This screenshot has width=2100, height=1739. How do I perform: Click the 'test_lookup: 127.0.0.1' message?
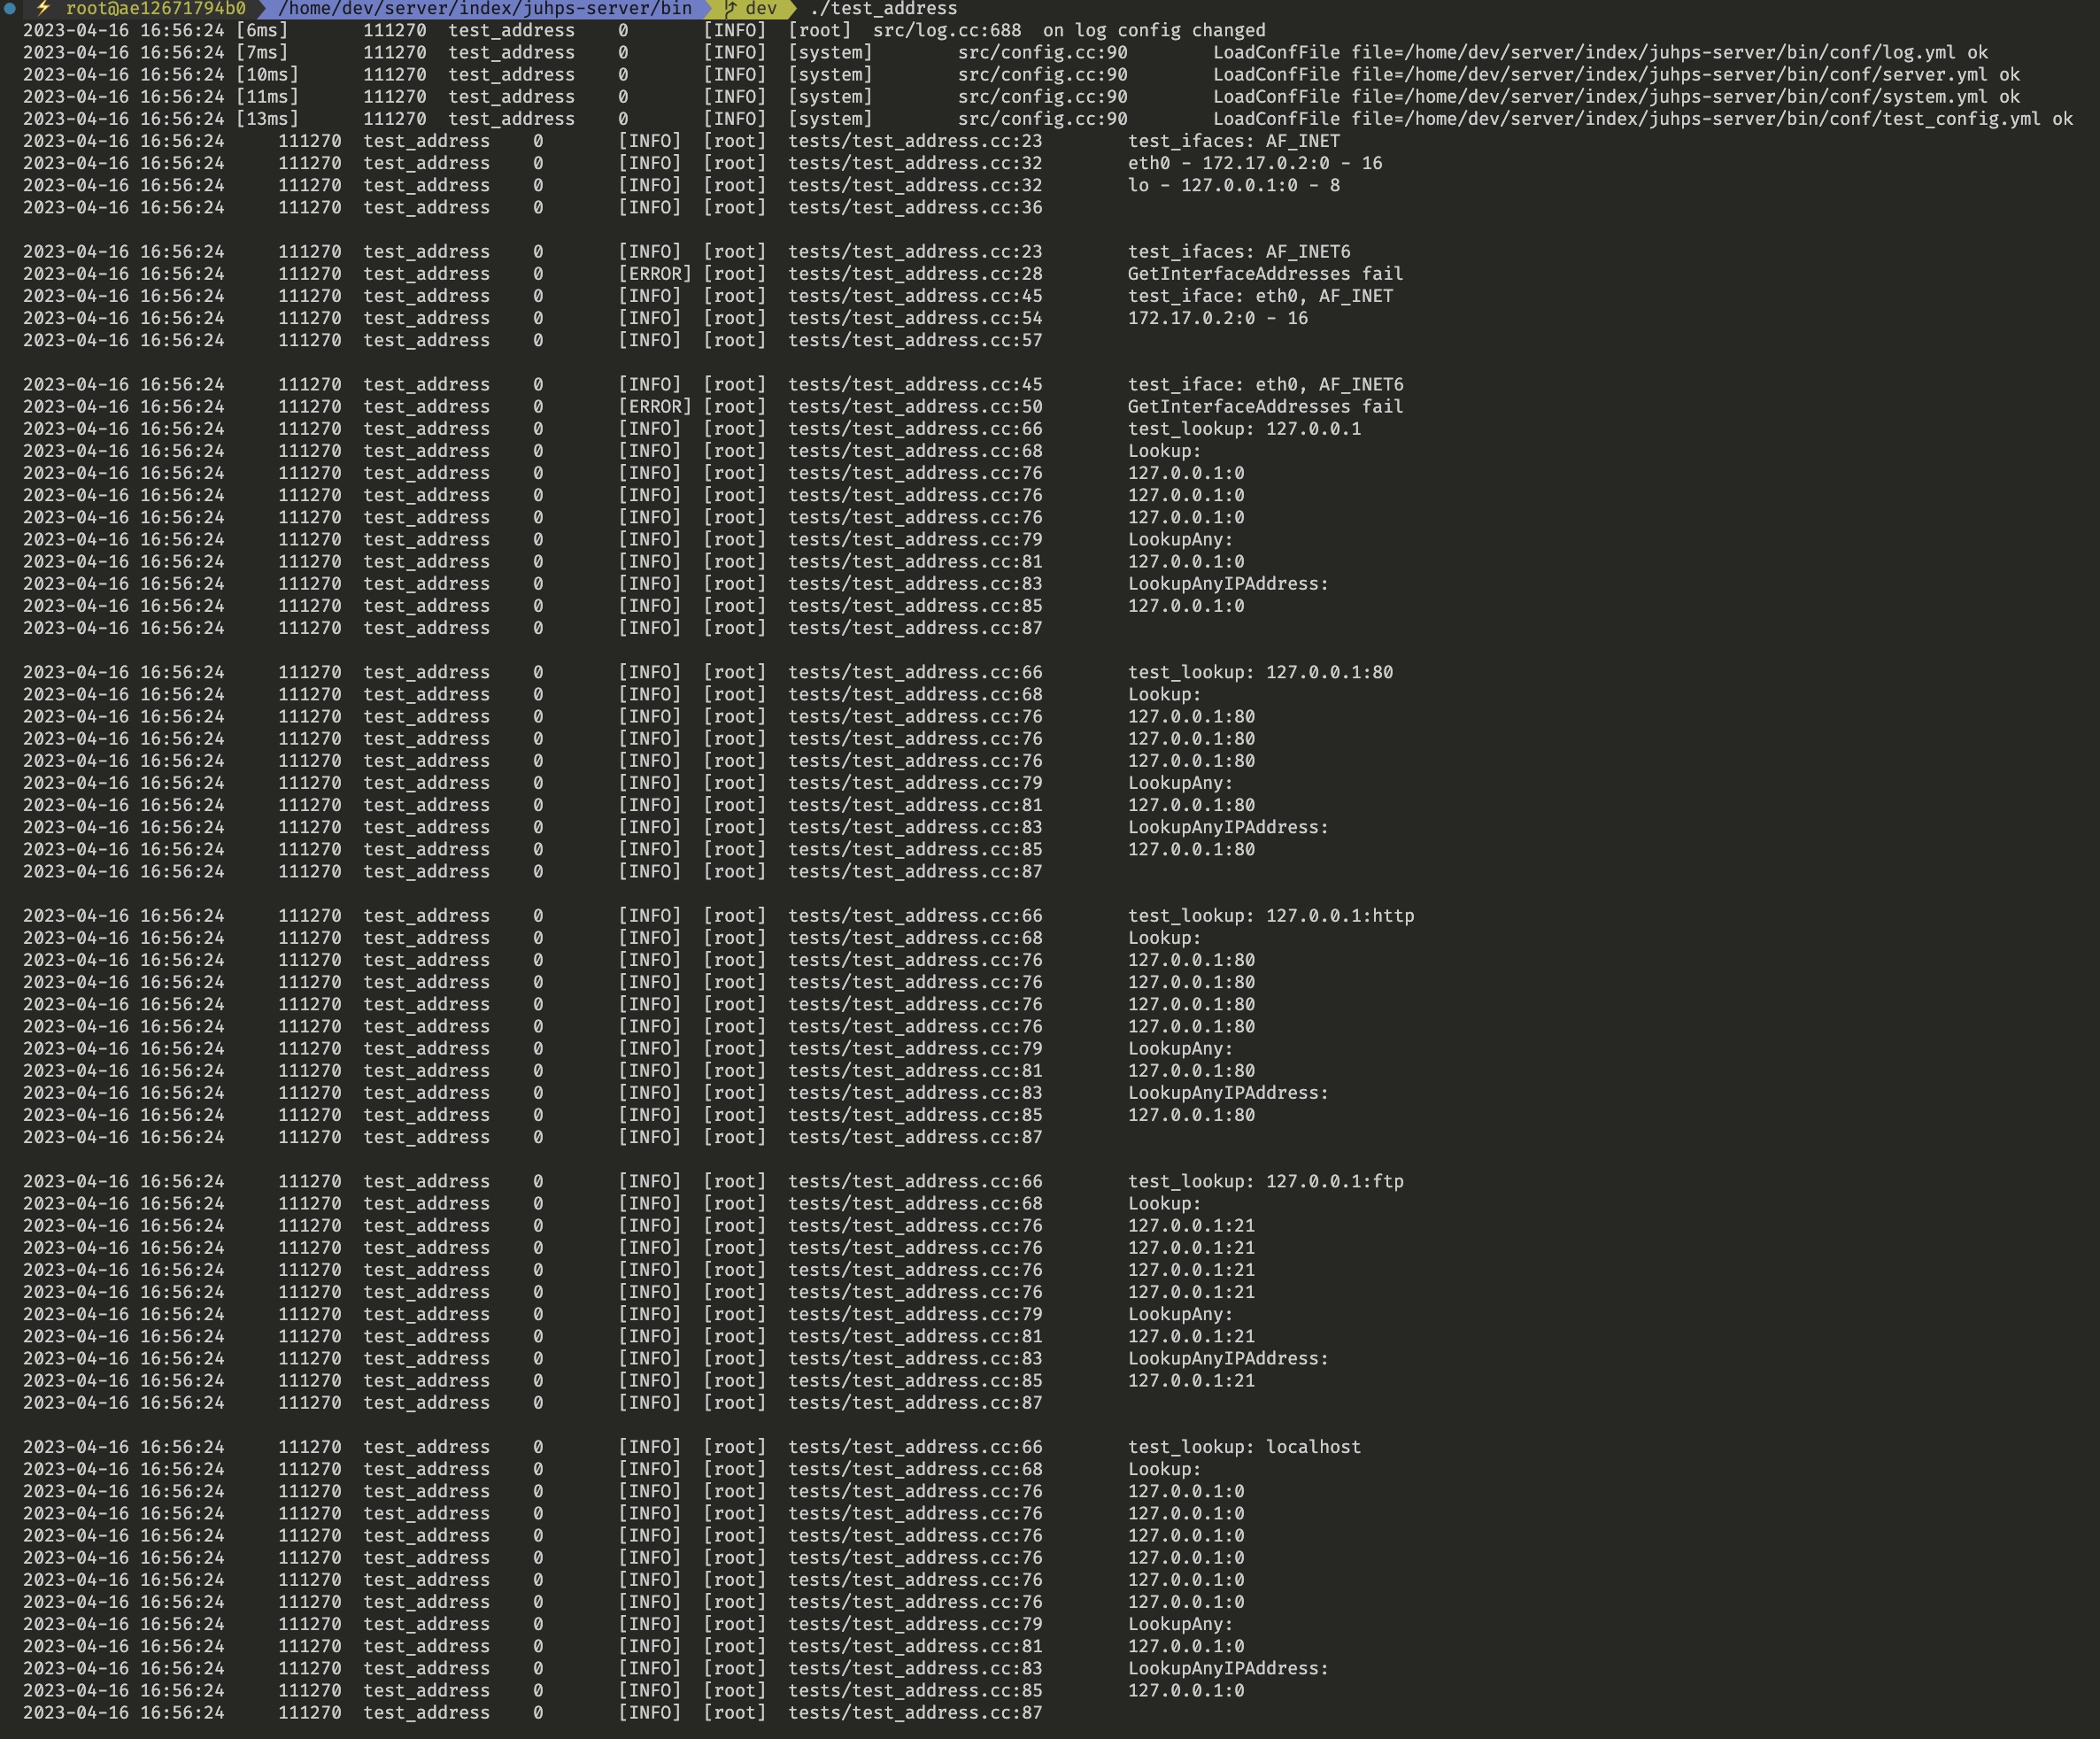pos(1245,429)
